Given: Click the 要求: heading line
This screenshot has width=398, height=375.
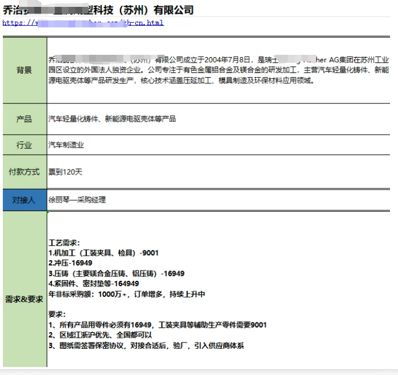Looking at the screenshot, I should [57, 314].
